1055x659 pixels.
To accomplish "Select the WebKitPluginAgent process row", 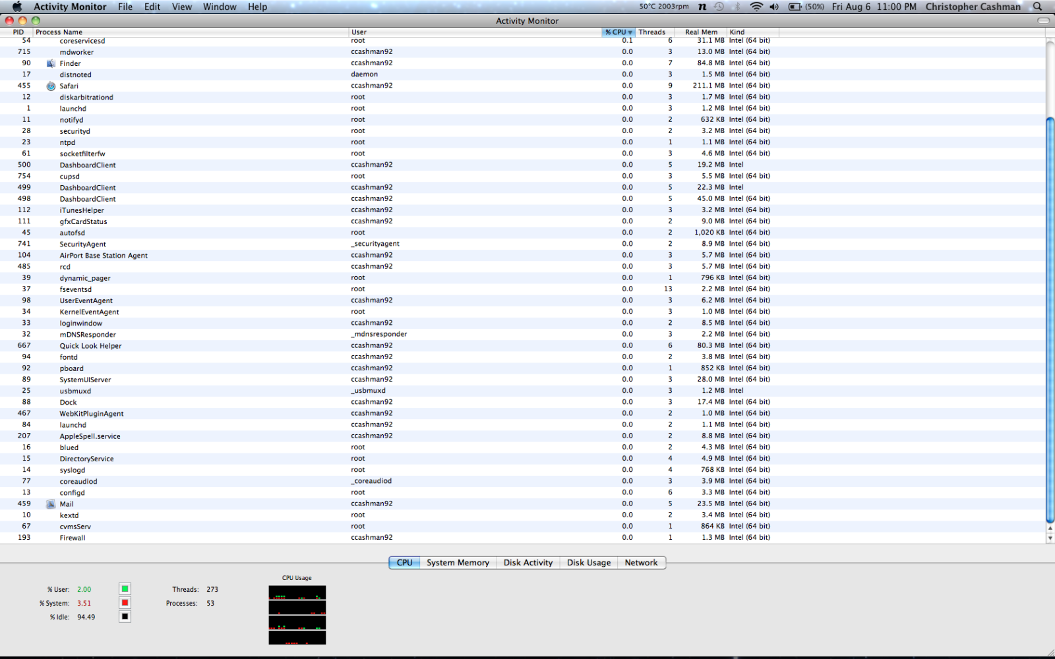I will [x=522, y=413].
